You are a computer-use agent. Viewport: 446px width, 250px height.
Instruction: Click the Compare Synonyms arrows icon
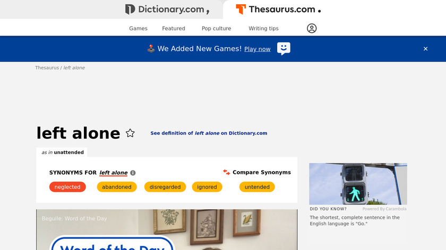(226, 172)
